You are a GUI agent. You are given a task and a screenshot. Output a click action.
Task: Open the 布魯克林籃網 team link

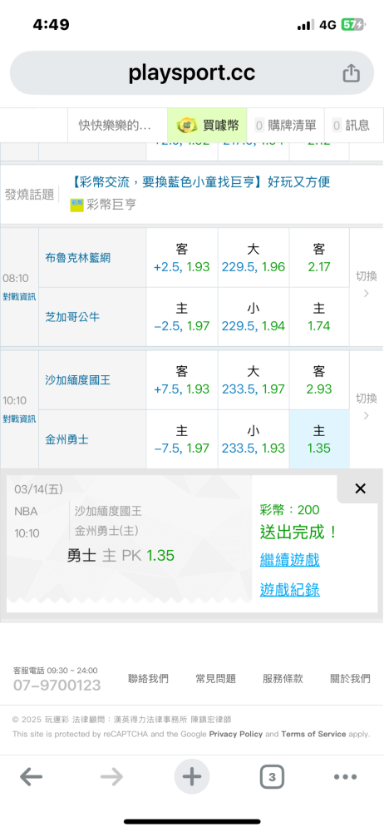[78, 258]
